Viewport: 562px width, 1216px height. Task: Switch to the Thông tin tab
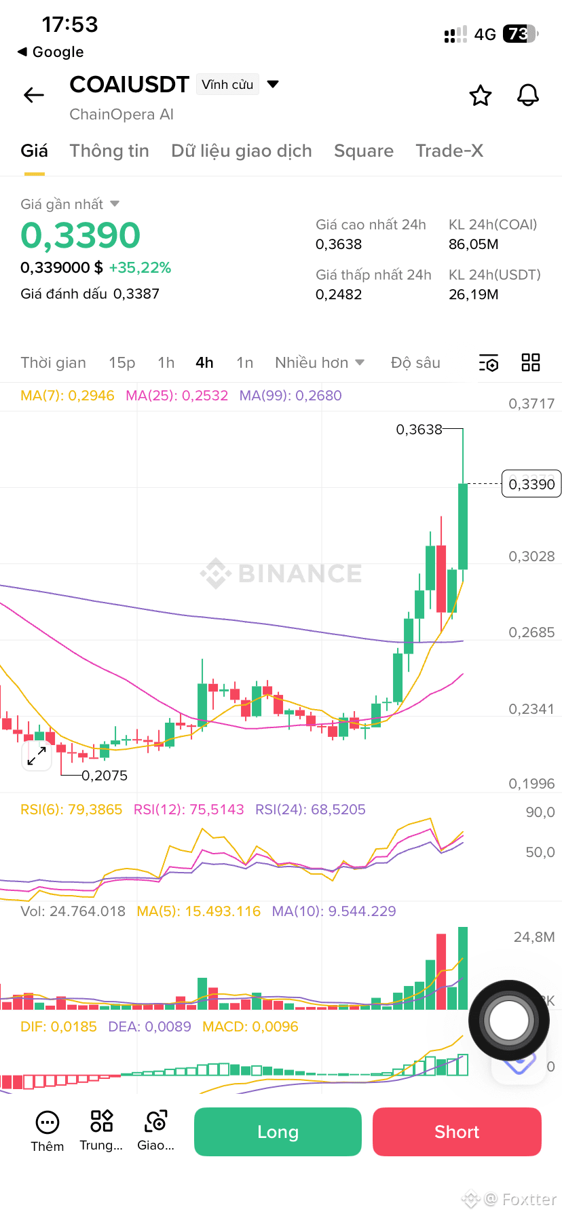(x=109, y=151)
